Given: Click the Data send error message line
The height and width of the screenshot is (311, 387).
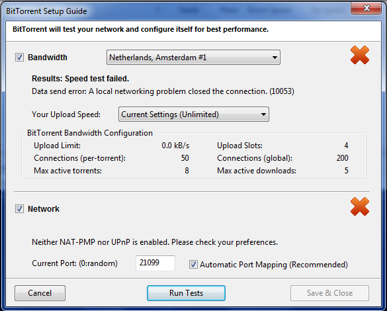Looking at the screenshot, I should (163, 91).
